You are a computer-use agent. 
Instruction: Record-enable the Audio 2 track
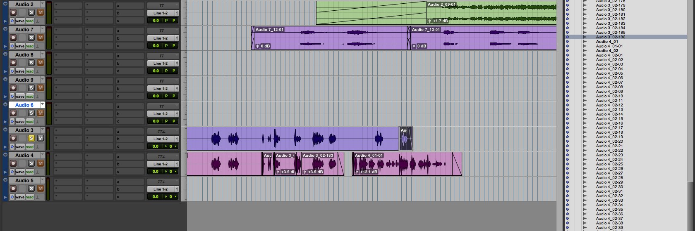point(13,12)
